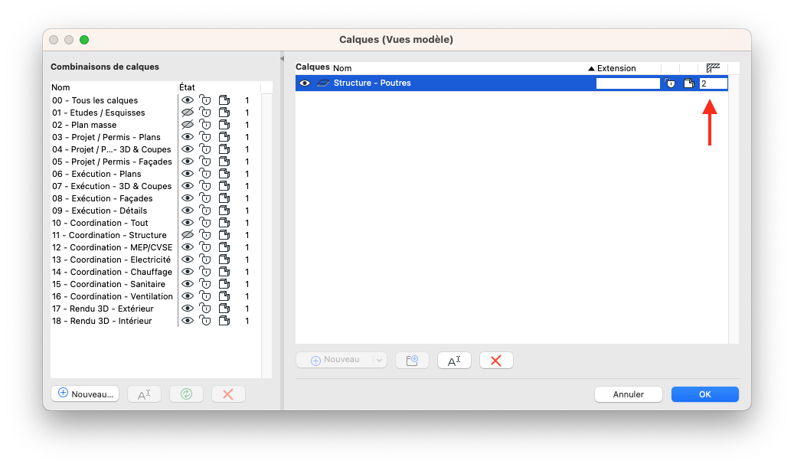Sort by intersection group column header icon

pyautogui.click(x=713, y=68)
